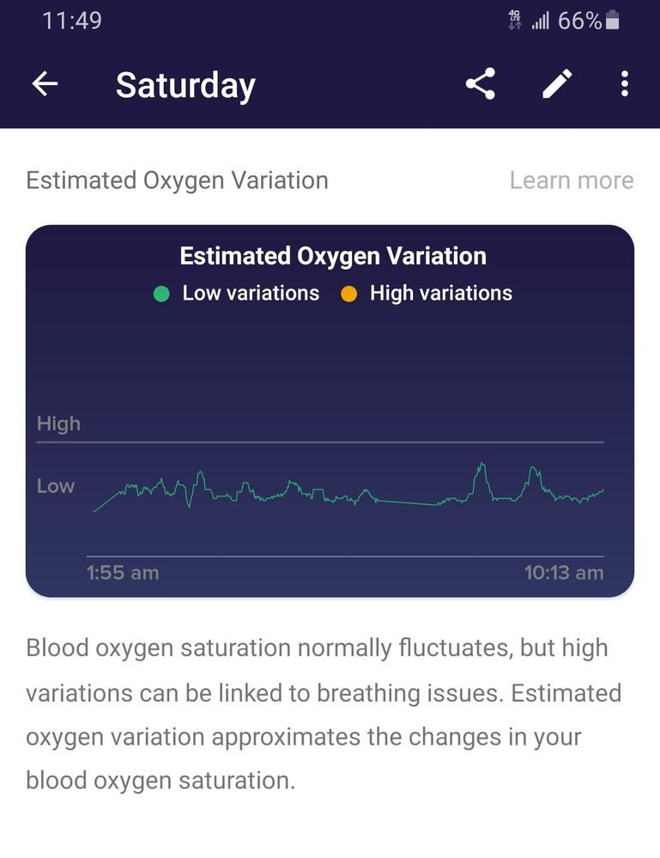Screen dimensions: 660x858
Task: Tap the orange High variations legend dot
Action: (348, 294)
